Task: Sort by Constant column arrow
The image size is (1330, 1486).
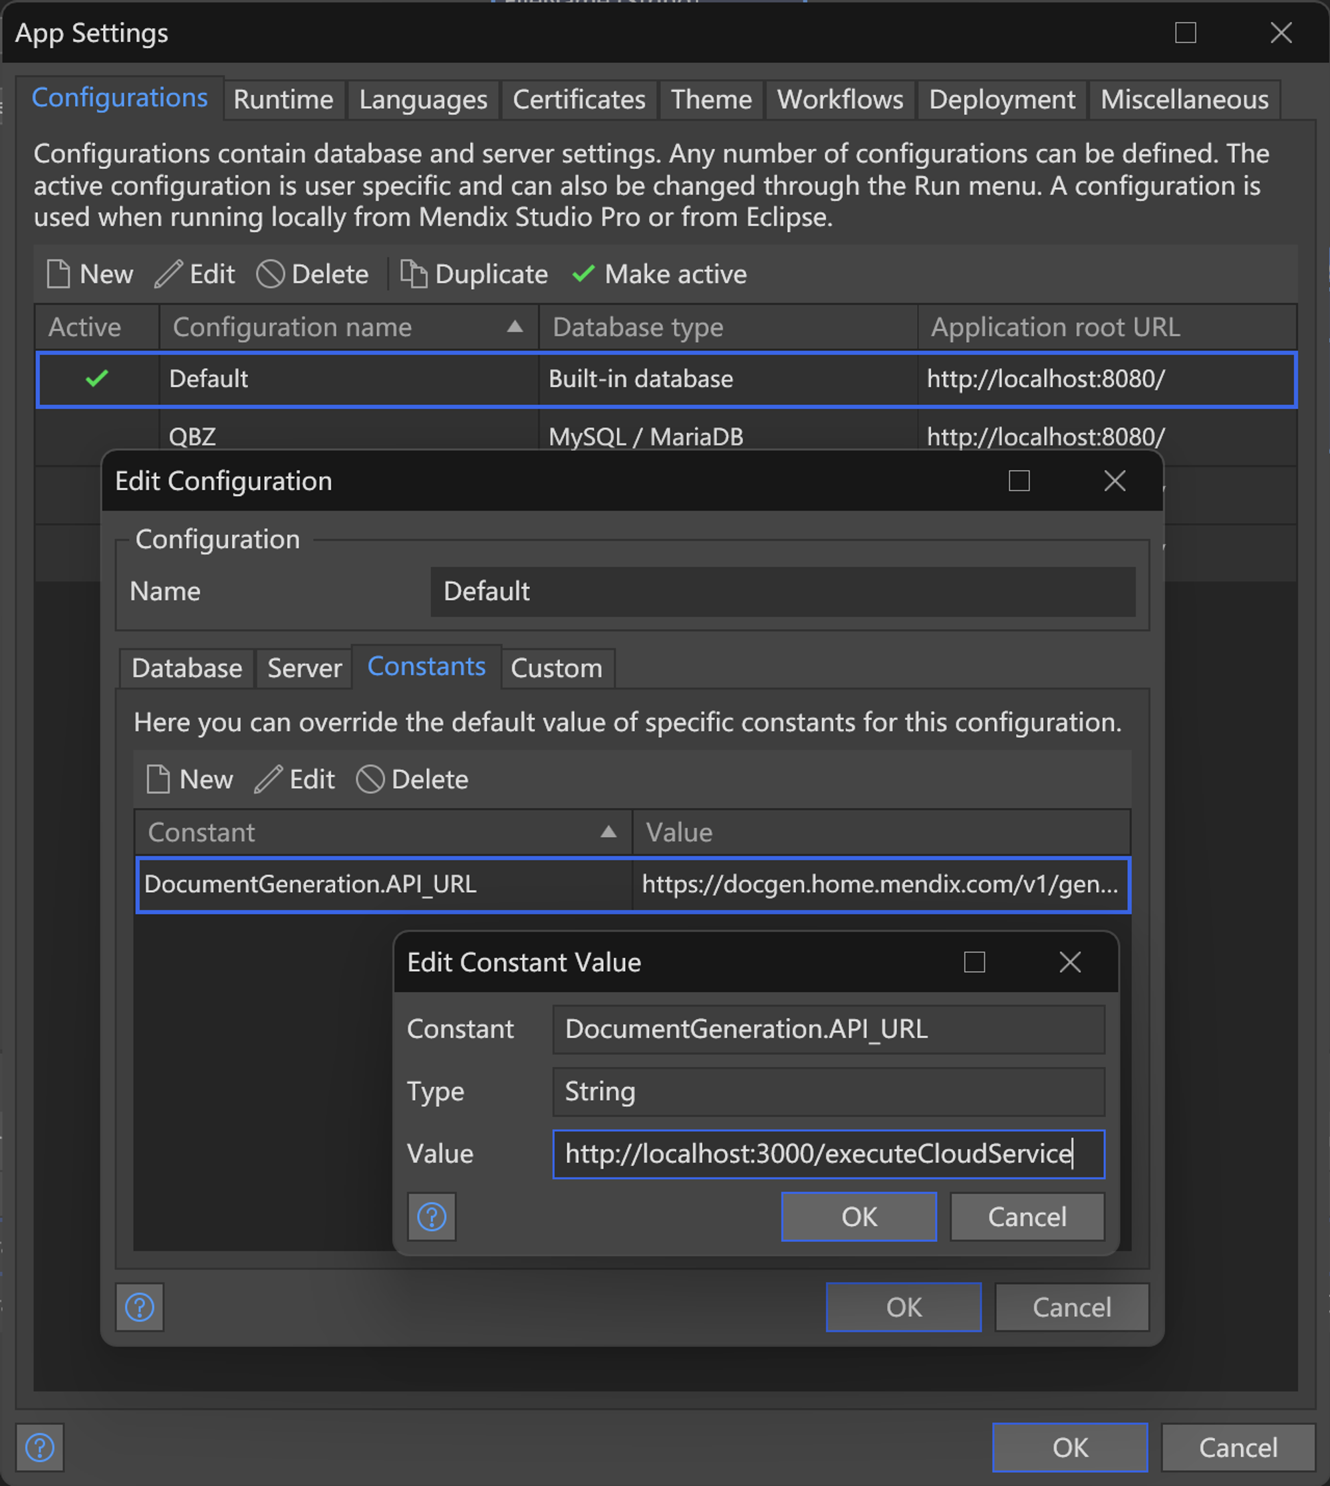Action: pyautogui.click(x=608, y=832)
